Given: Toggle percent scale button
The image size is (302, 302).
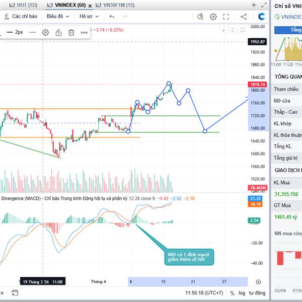Looking at the screenshot, I should [232, 293].
